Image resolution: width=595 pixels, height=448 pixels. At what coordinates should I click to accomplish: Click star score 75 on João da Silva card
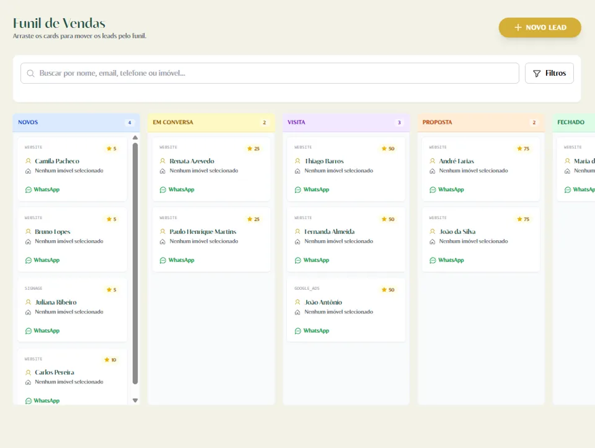523,219
